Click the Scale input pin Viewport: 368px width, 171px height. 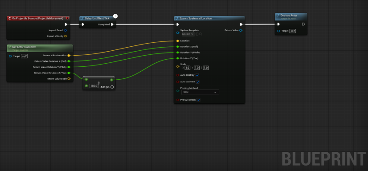[x=178, y=67]
